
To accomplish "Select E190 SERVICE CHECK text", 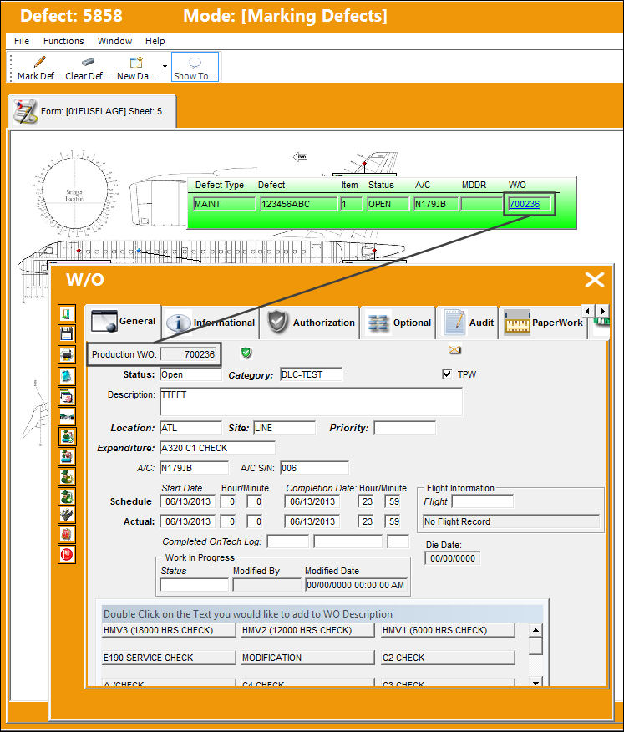I will click(169, 658).
